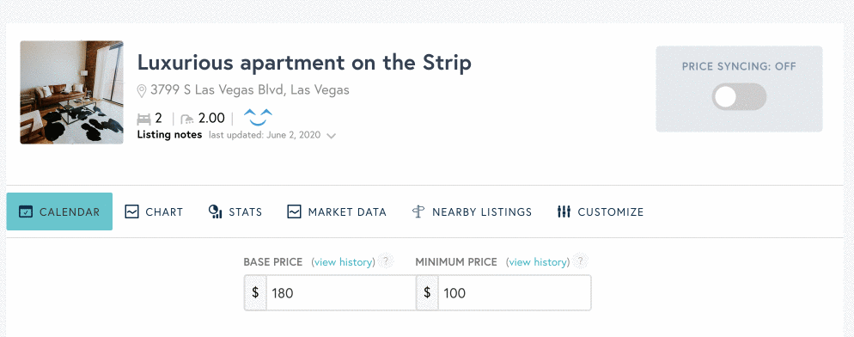
Task: Click the calendar icon in Calendar tab
Action: tap(26, 211)
